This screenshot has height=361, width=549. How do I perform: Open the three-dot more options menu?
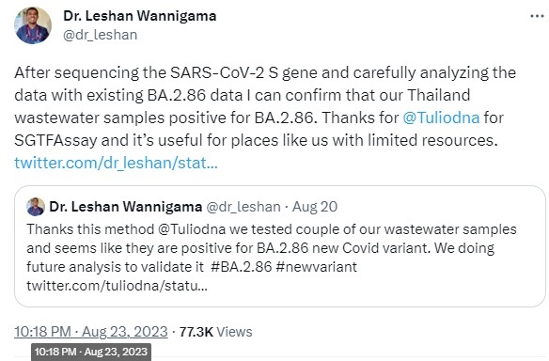(537, 16)
